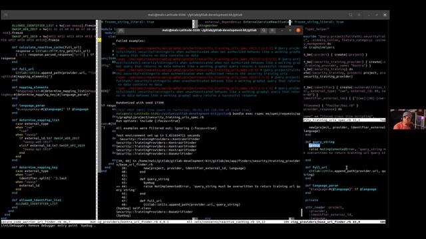Click 'def full_url' in the right editor pane

(316, 167)
